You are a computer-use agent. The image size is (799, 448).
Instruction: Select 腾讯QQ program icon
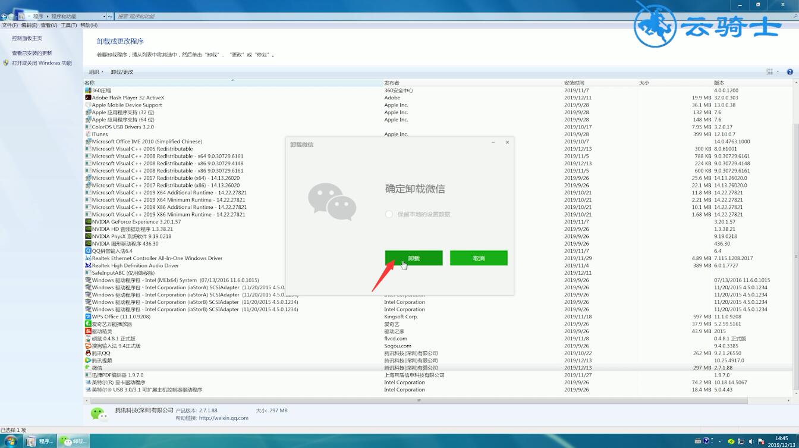tap(88, 353)
